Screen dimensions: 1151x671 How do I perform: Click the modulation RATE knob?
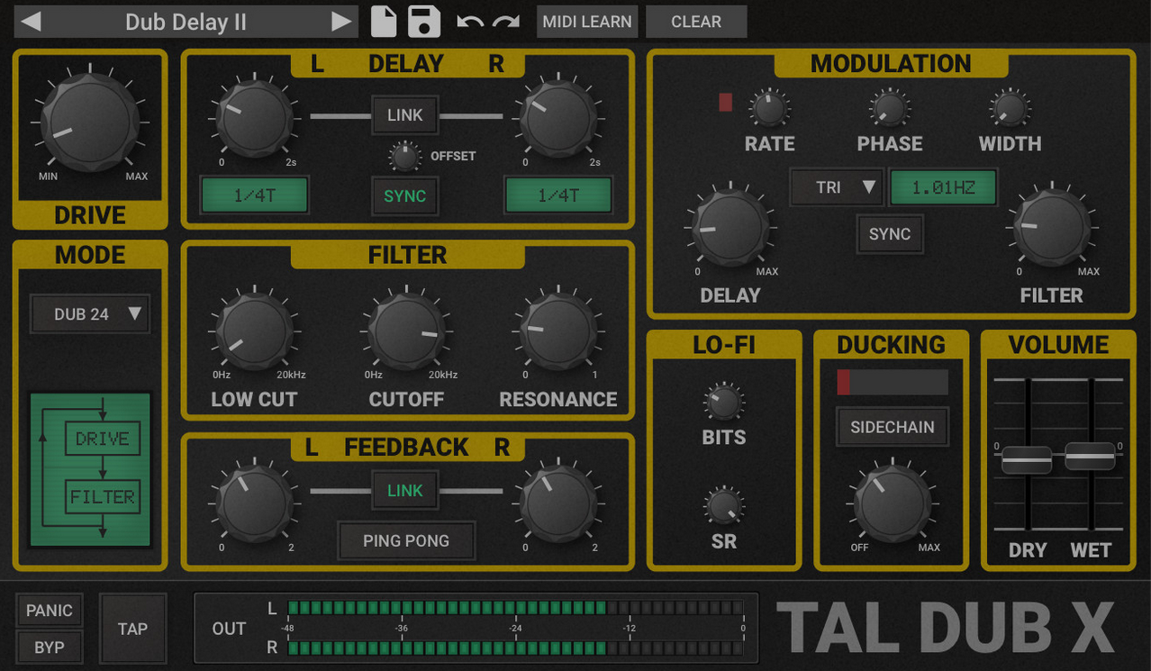[x=769, y=108]
